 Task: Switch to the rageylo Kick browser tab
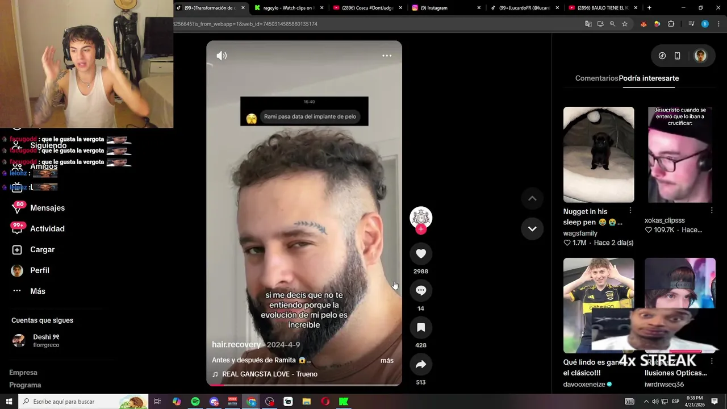[289, 8]
